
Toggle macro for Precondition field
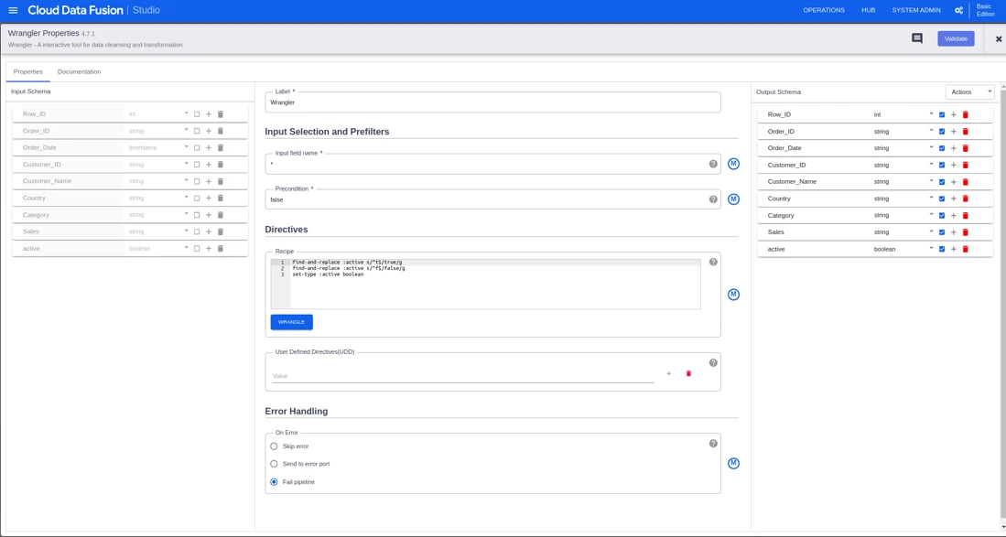click(x=733, y=199)
